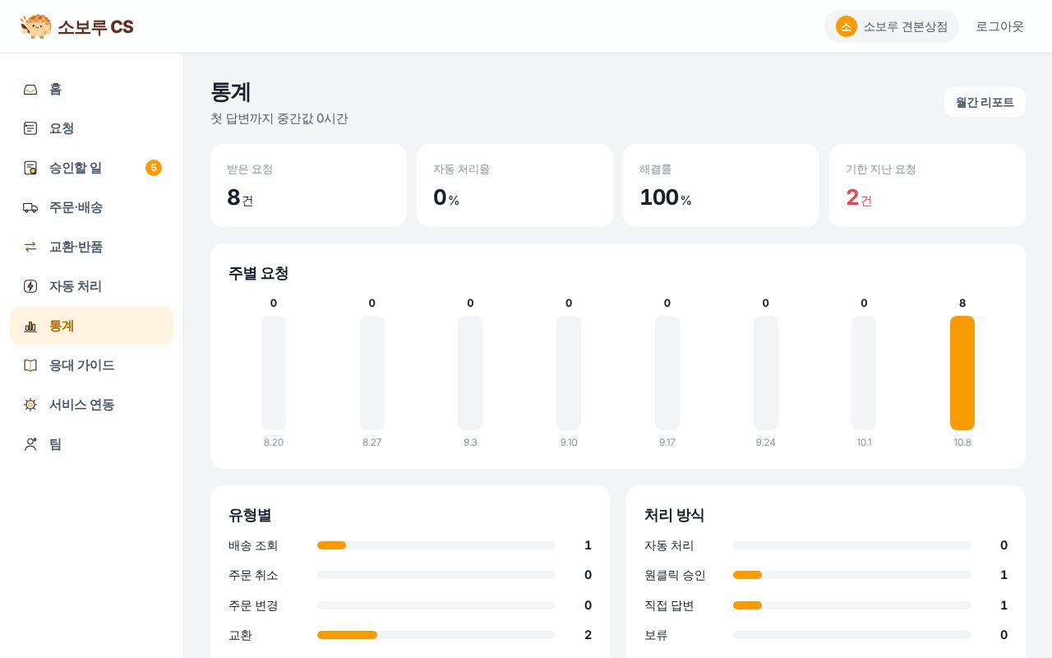Click the 월간 리포트 button

click(x=985, y=102)
